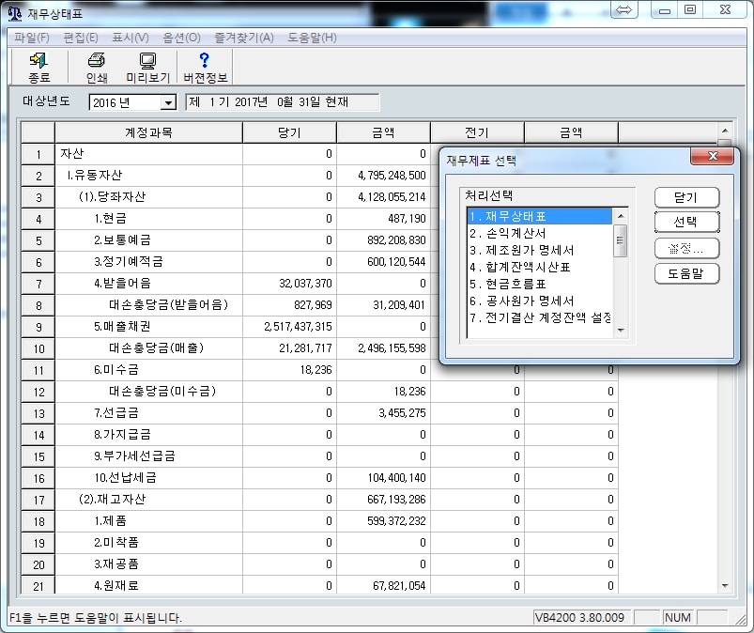Open the 옵션(O) menu
This screenshot has width=754, height=633.
coord(181,38)
